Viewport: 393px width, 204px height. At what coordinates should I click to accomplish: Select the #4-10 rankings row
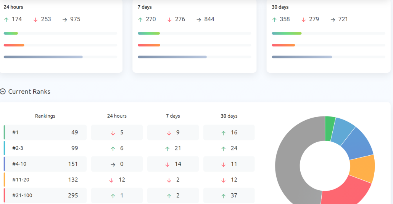tap(45, 164)
